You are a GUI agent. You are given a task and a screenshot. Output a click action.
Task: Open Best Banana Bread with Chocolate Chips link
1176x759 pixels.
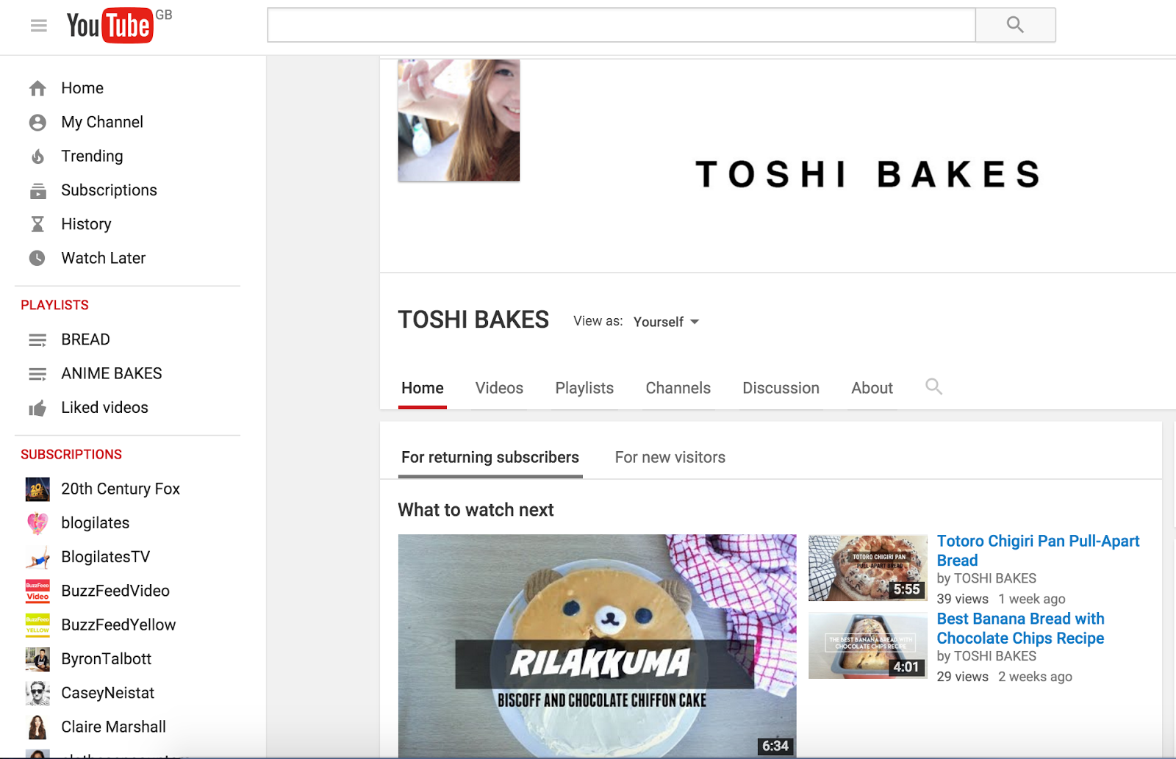pos(1020,628)
